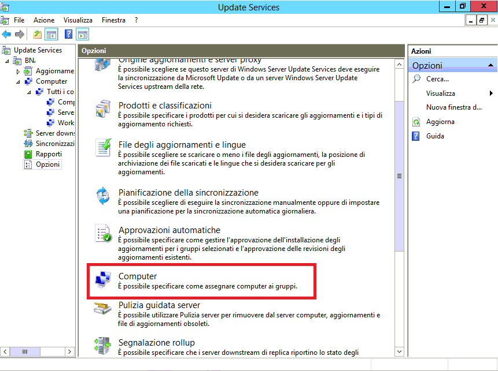Select Work... computer group tree item
Image resolution: width=498 pixels, height=371 pixels.
tap(66, 123)
